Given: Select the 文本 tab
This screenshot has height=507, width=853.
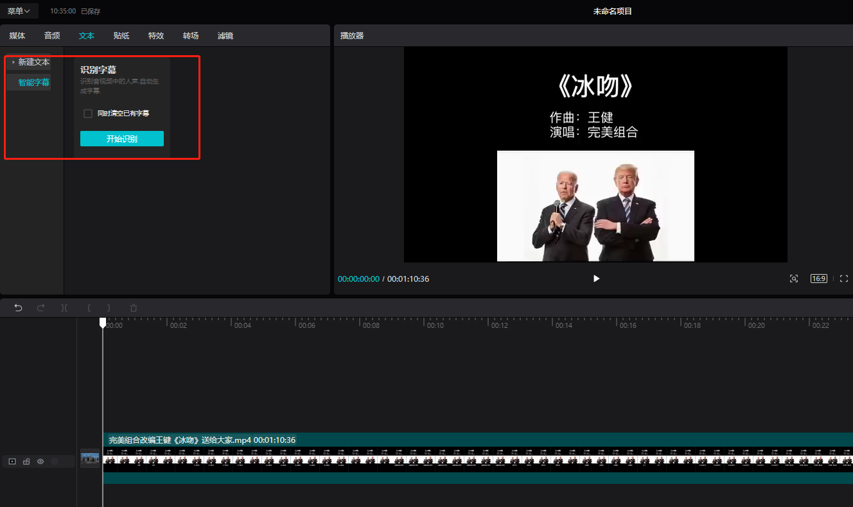Looking at the screenshot, I should pyautogui.click(x=87, y=36).
